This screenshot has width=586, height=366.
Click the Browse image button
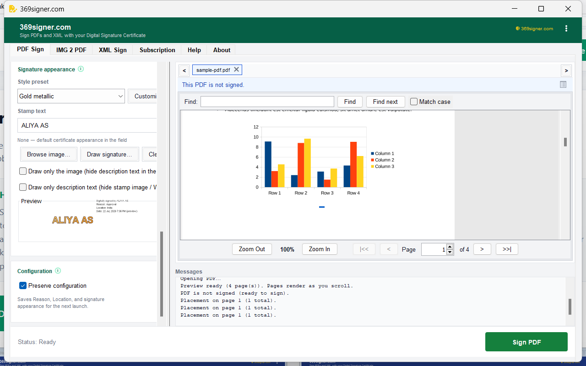tap(49, 154)
